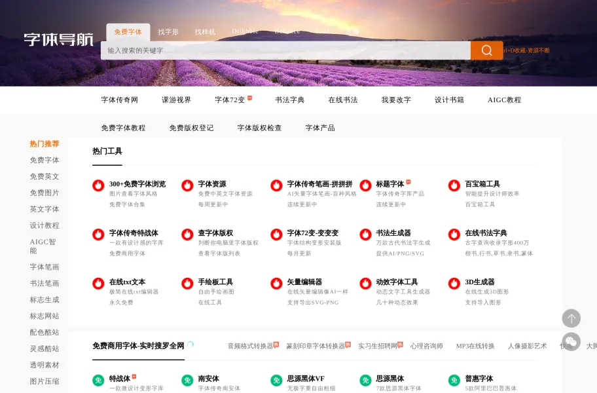This screenshot has height=393, width=597.
Task: Click the flame icon beside 百宝箱工具
Action: (x=454, y=185)
